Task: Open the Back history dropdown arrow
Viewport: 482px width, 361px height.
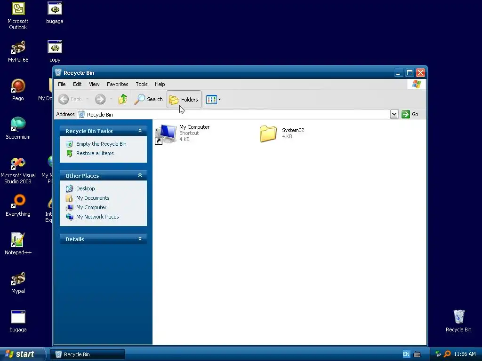Action: [87, 99]
